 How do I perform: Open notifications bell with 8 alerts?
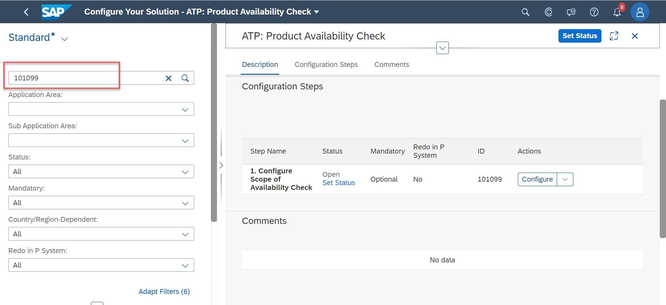pos(617,12)
